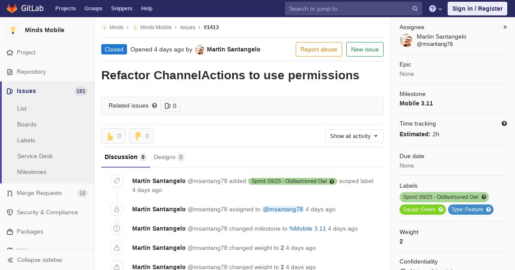Click the New issue button
This screenshot has width=515, height=270.
point(365,49)
